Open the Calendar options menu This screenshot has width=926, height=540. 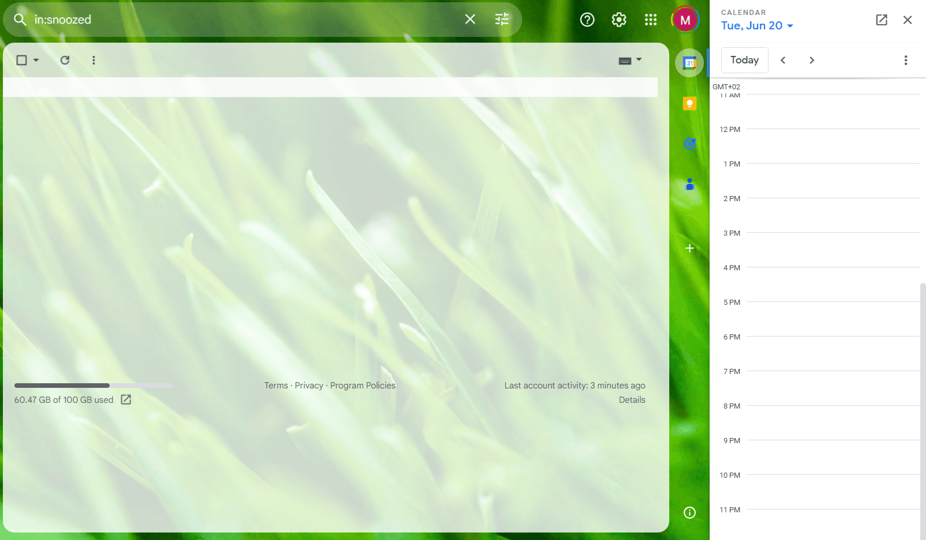tap(905, 60)
